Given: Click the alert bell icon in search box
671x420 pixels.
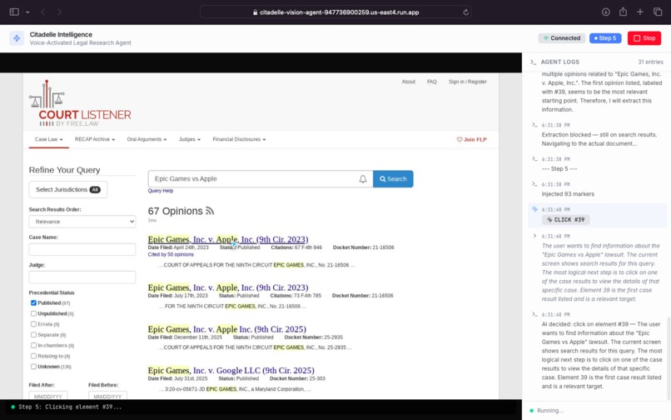Looking at the screenshot, I should point(362,178).
